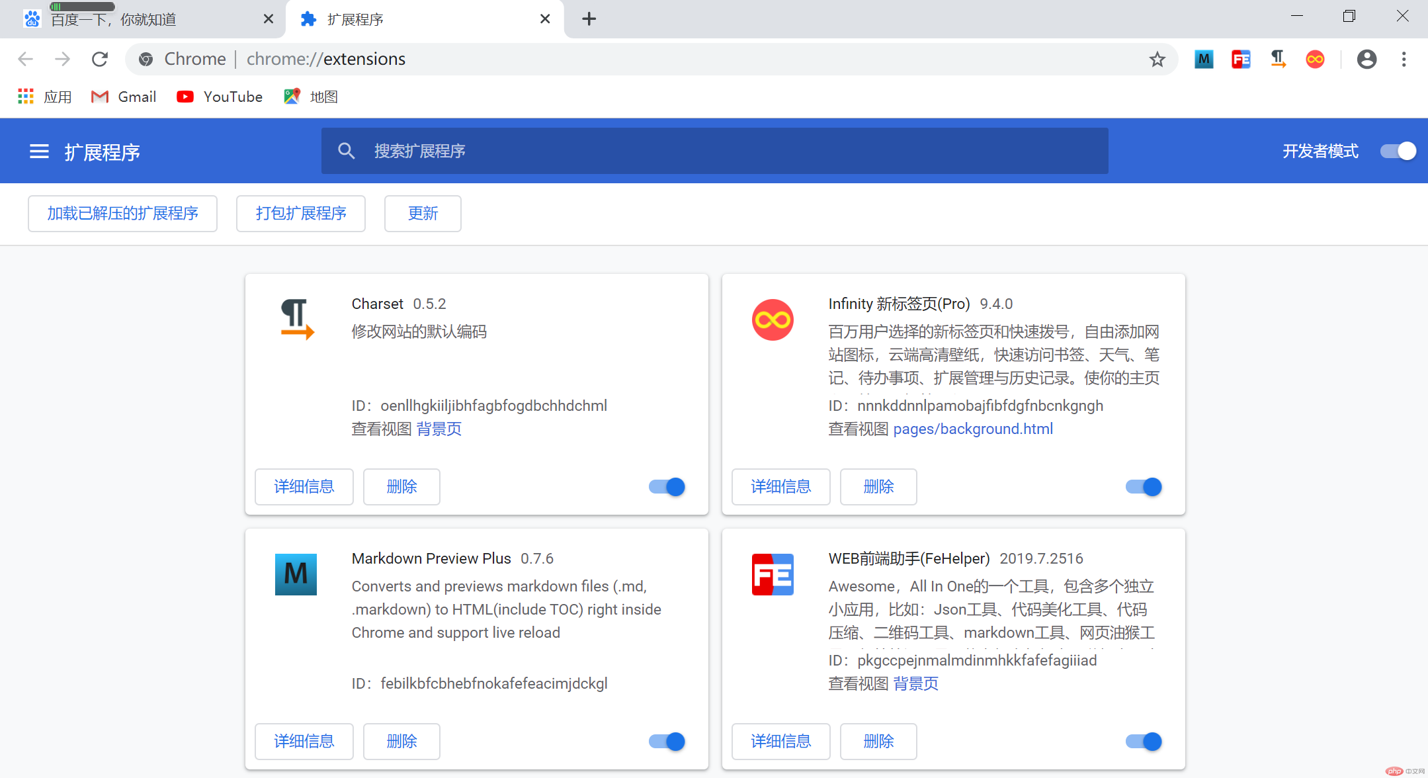Disable the Infinity extension toggle

(x=1144, y=487)
